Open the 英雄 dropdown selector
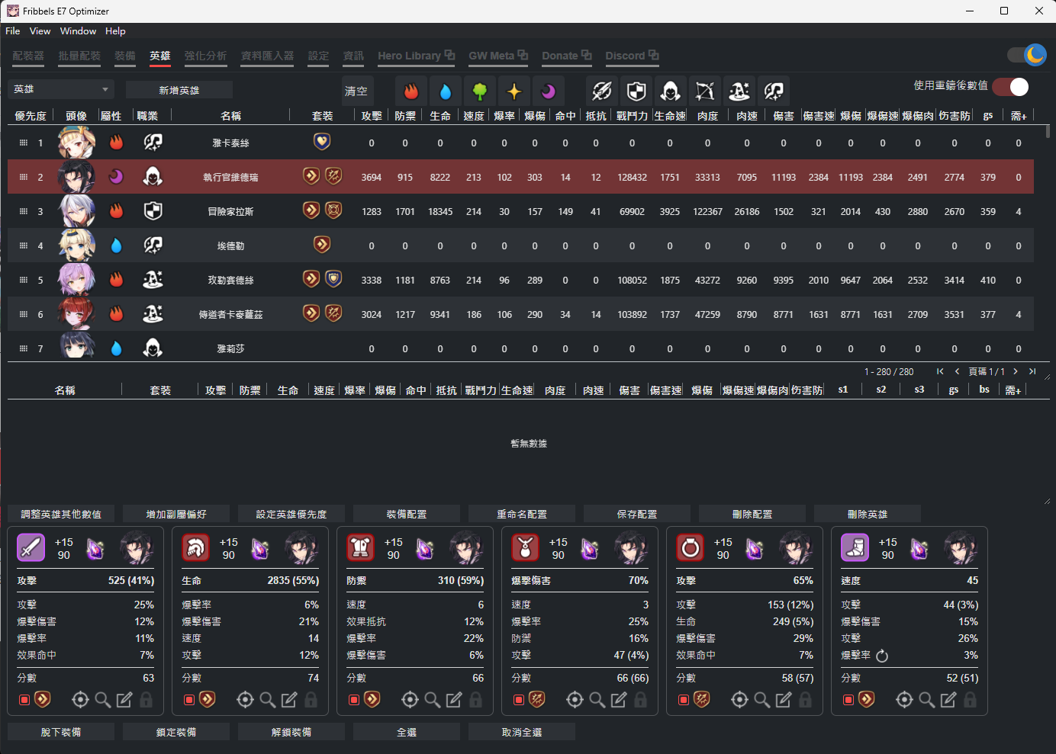 point(61,89)
